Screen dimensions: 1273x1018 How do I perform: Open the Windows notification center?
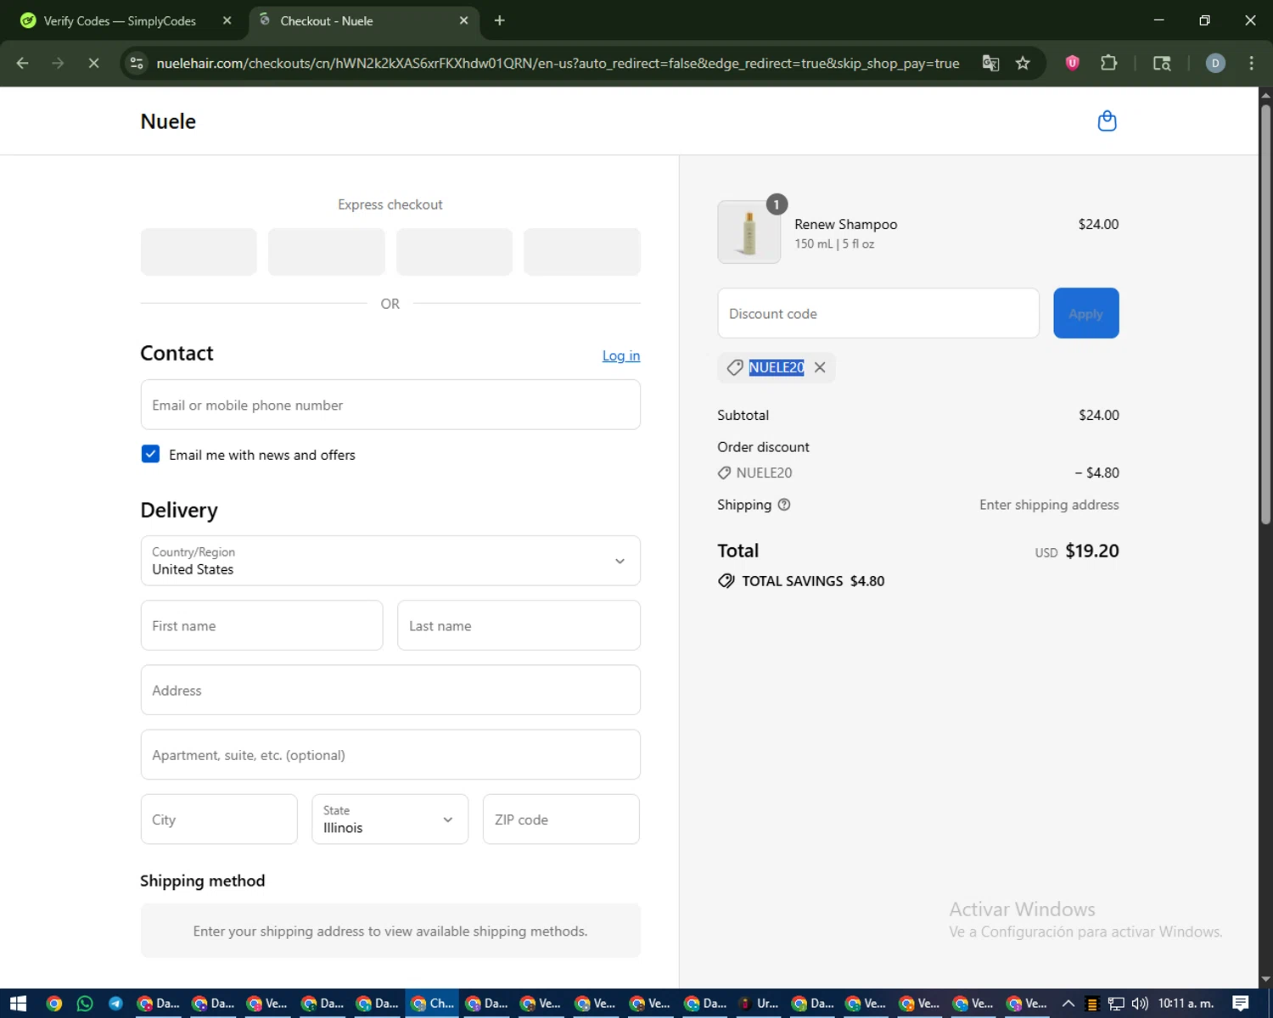click(x=1241, y=1004)
